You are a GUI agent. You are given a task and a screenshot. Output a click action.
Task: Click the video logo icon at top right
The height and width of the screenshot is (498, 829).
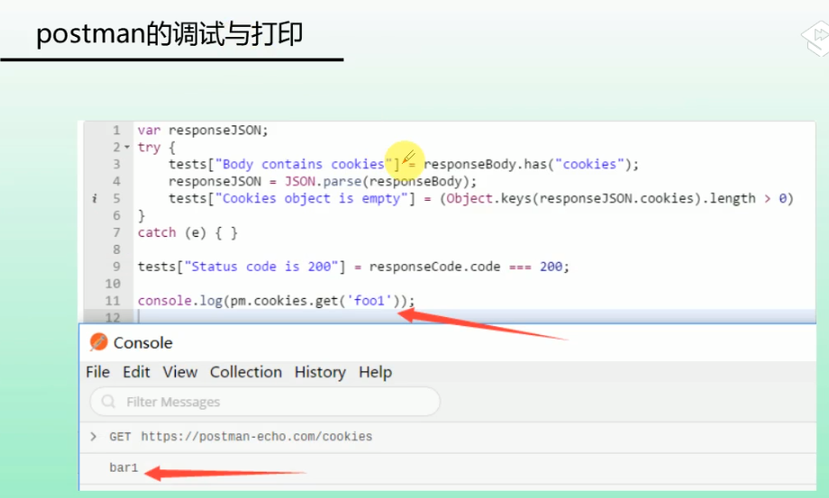point(815,38)
